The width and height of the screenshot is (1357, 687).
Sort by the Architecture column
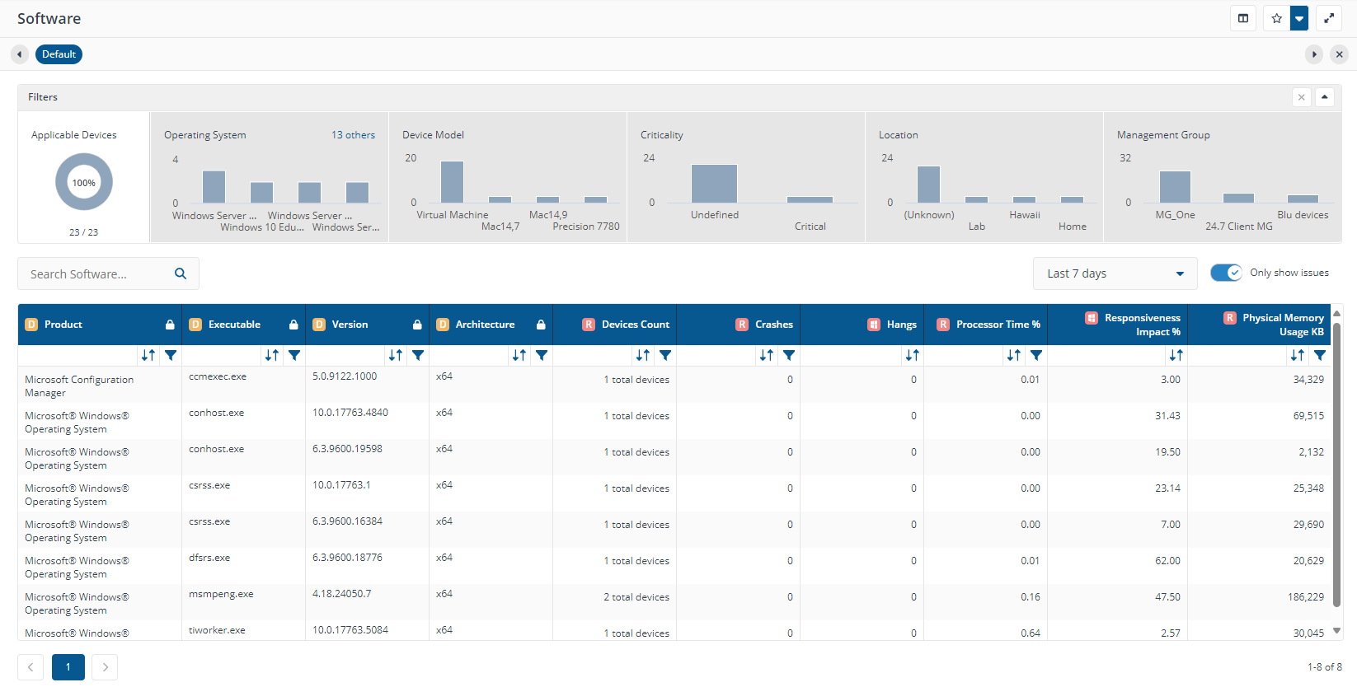(519, 355)
